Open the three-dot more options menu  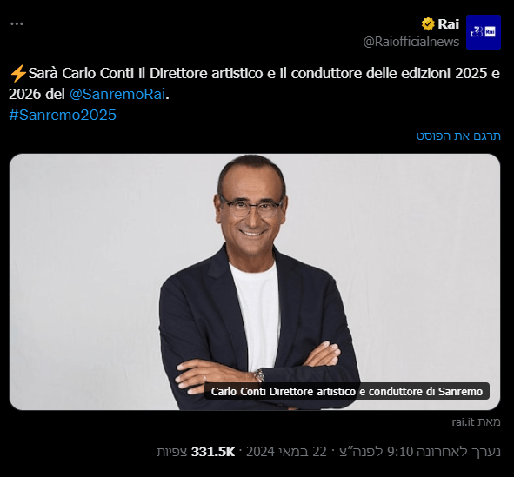click(x=17, y=24)
